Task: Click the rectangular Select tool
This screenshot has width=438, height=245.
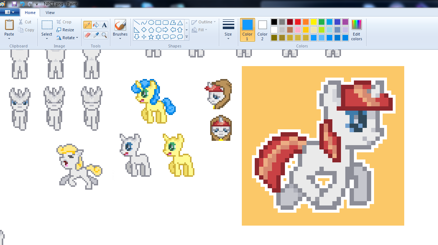Action: click(47, 25)
